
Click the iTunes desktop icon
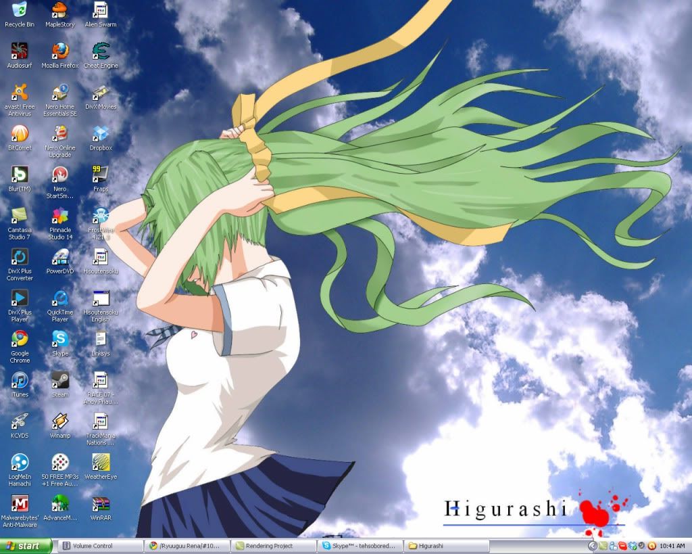click(x=20, y=380)
